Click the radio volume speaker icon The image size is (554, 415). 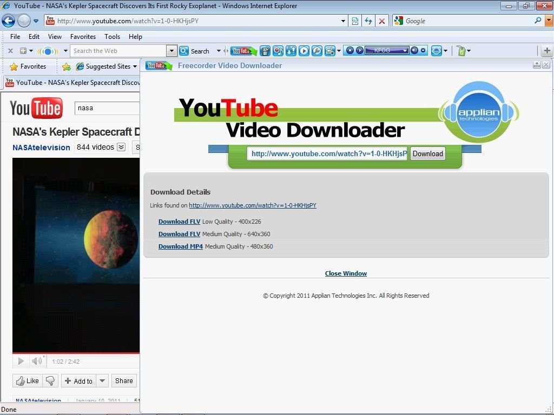[x=414, y=50]
